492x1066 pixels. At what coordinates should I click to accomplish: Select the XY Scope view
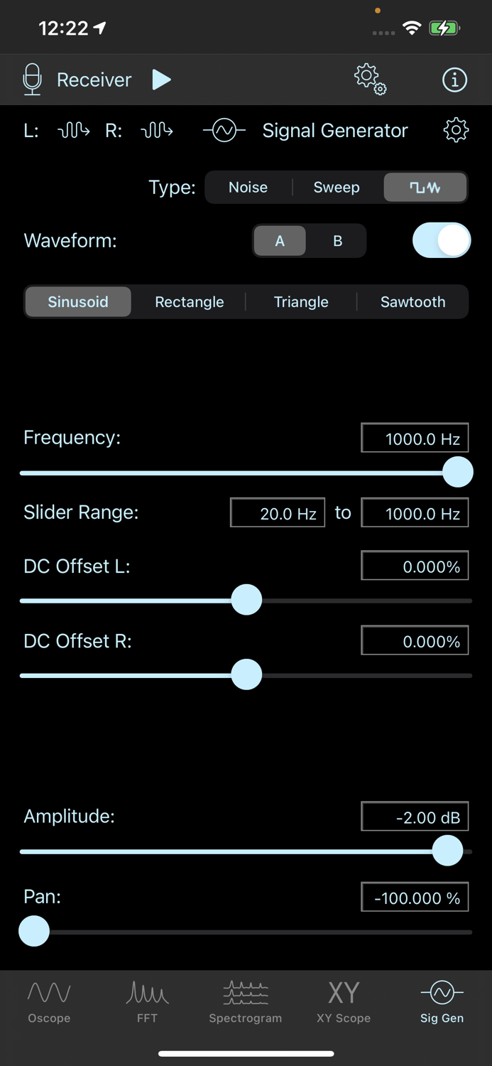(344, 1001)
